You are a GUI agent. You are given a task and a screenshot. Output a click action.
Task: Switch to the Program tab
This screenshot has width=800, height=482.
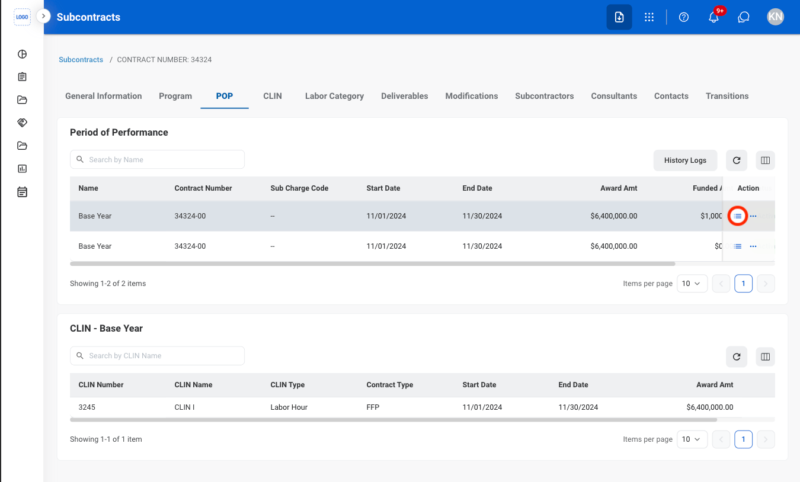(x=175, y=96)
